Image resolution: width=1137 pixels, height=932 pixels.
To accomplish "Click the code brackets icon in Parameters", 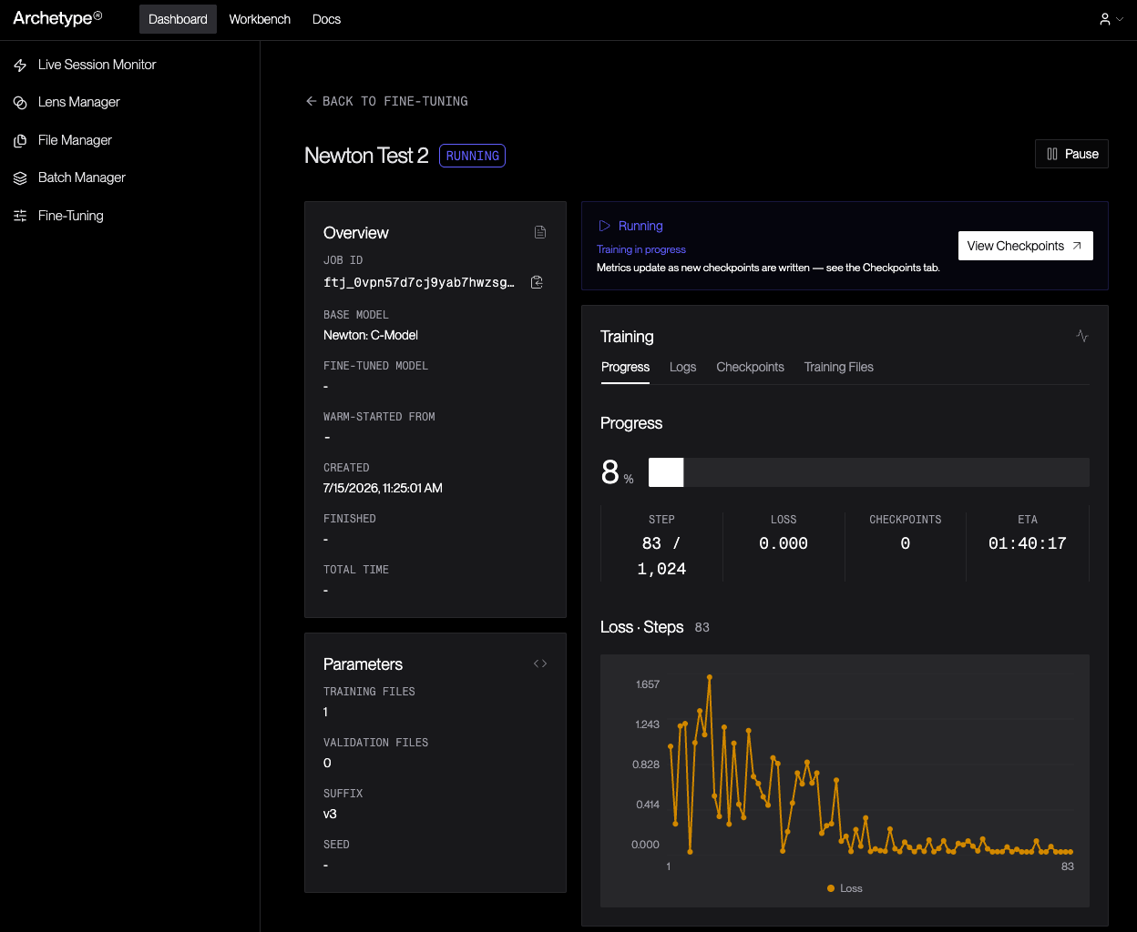I will 540,664.
